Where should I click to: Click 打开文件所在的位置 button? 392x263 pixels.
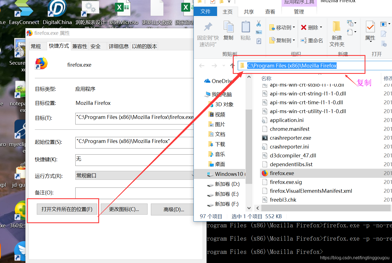click(x=67, y=209)
